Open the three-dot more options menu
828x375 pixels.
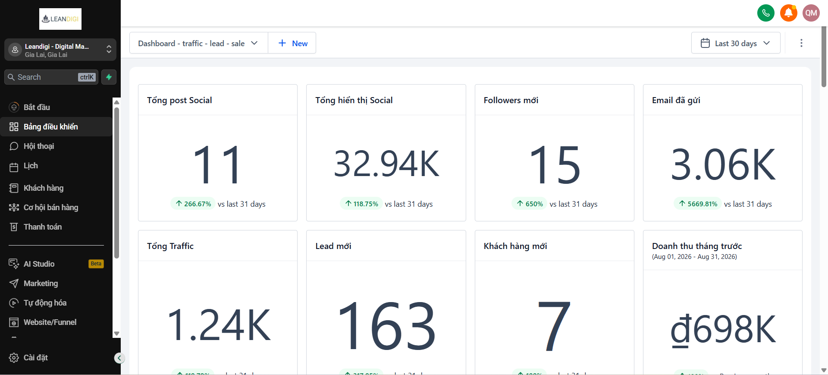point(801,43)
